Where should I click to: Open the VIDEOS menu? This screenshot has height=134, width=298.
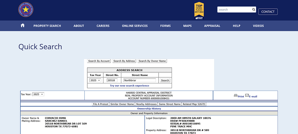click(258, 26)
